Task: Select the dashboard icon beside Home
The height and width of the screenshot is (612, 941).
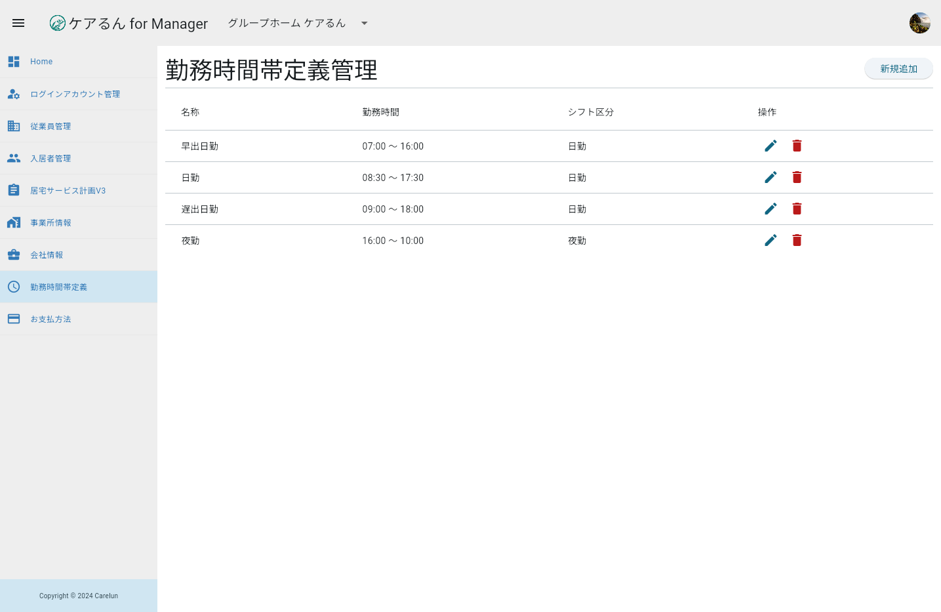Action: (x=14, y=61)
